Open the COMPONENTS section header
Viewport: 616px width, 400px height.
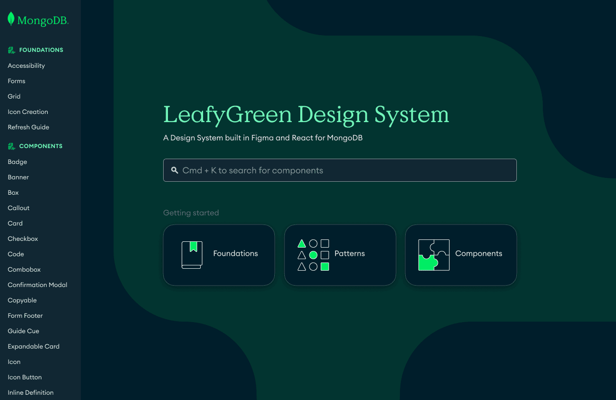(41, 146)
